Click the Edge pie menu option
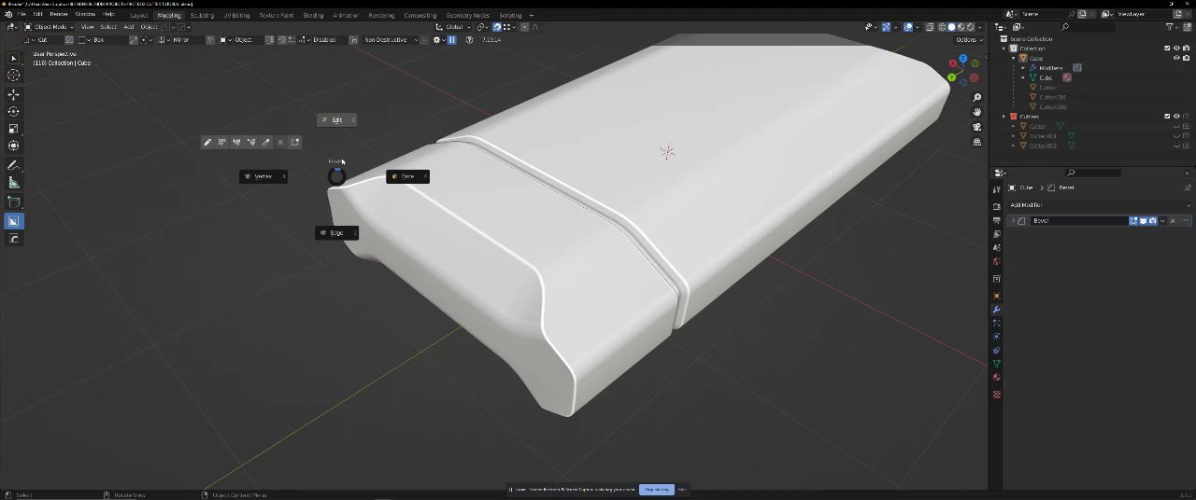 [x=336, y=232]
